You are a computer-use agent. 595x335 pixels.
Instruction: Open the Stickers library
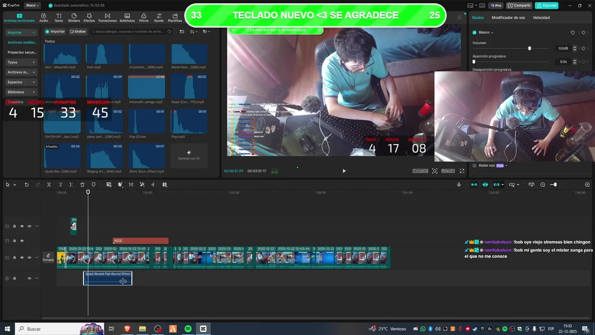[74, 18]
